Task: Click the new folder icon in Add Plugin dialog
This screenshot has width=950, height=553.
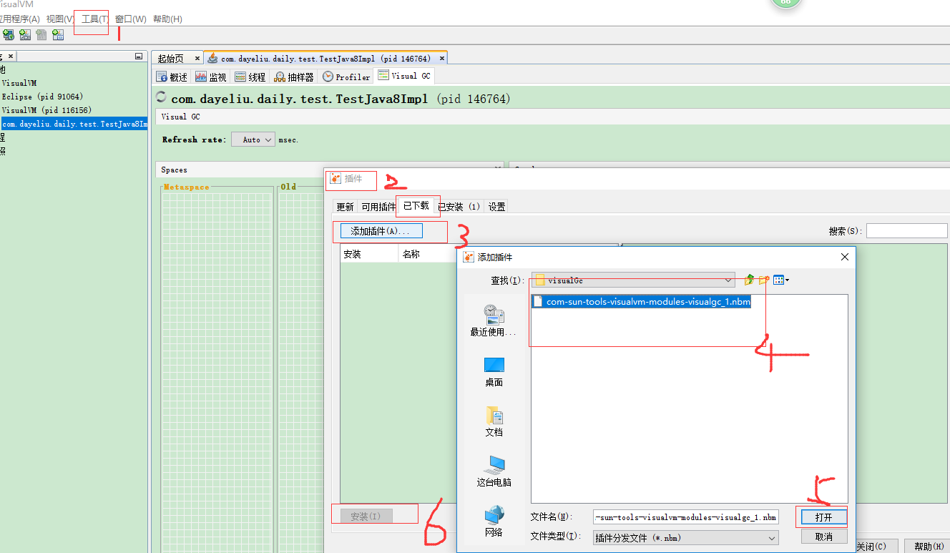Action: 763,280
